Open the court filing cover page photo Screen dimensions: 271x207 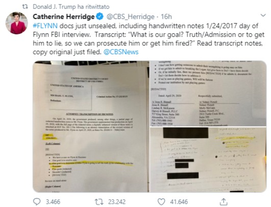coord(91,126)
